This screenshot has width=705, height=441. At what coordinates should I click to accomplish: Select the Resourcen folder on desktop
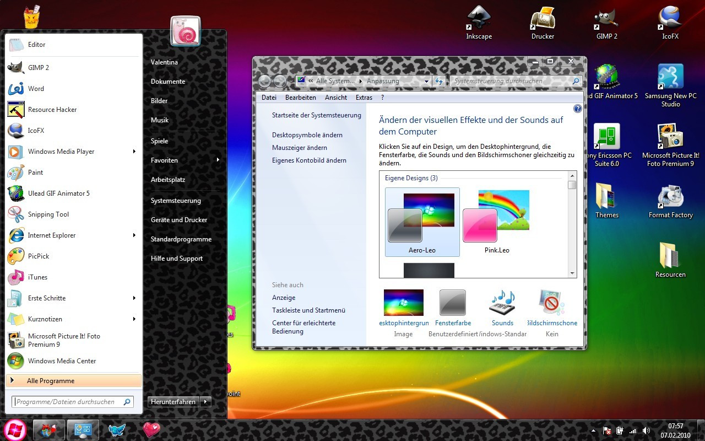coord(670,260)
